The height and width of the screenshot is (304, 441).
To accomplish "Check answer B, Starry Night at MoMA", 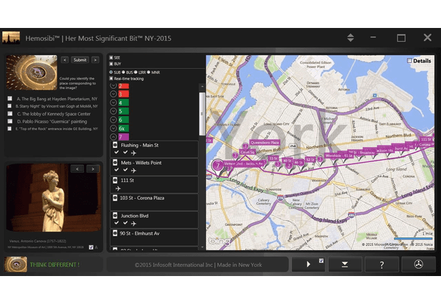I will (9, 106).
